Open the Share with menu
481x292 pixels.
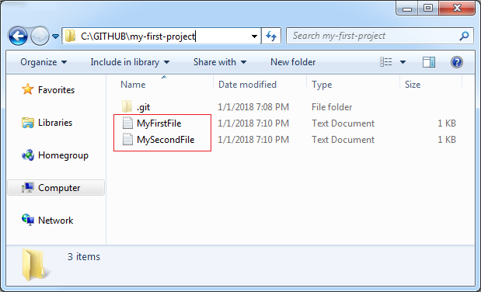coord(220,62)
